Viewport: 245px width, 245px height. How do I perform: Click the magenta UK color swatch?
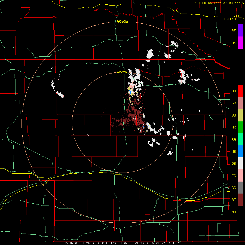[240, 43]
